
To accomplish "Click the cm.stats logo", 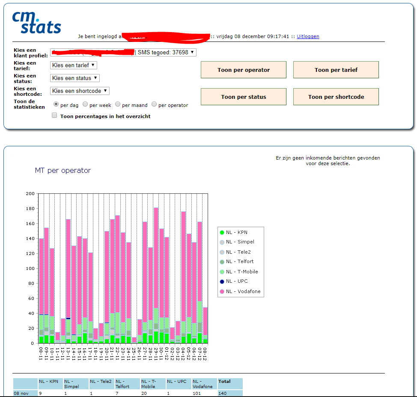I will pyautogui.click(x=36, y=22).
